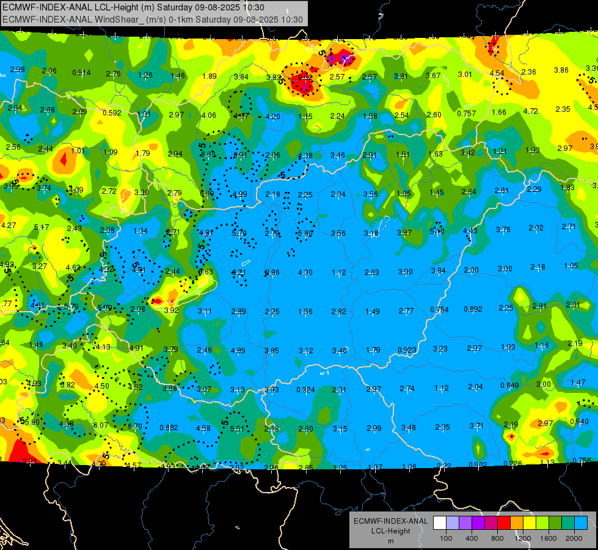Click the red legend swatch

pos(504,523)
